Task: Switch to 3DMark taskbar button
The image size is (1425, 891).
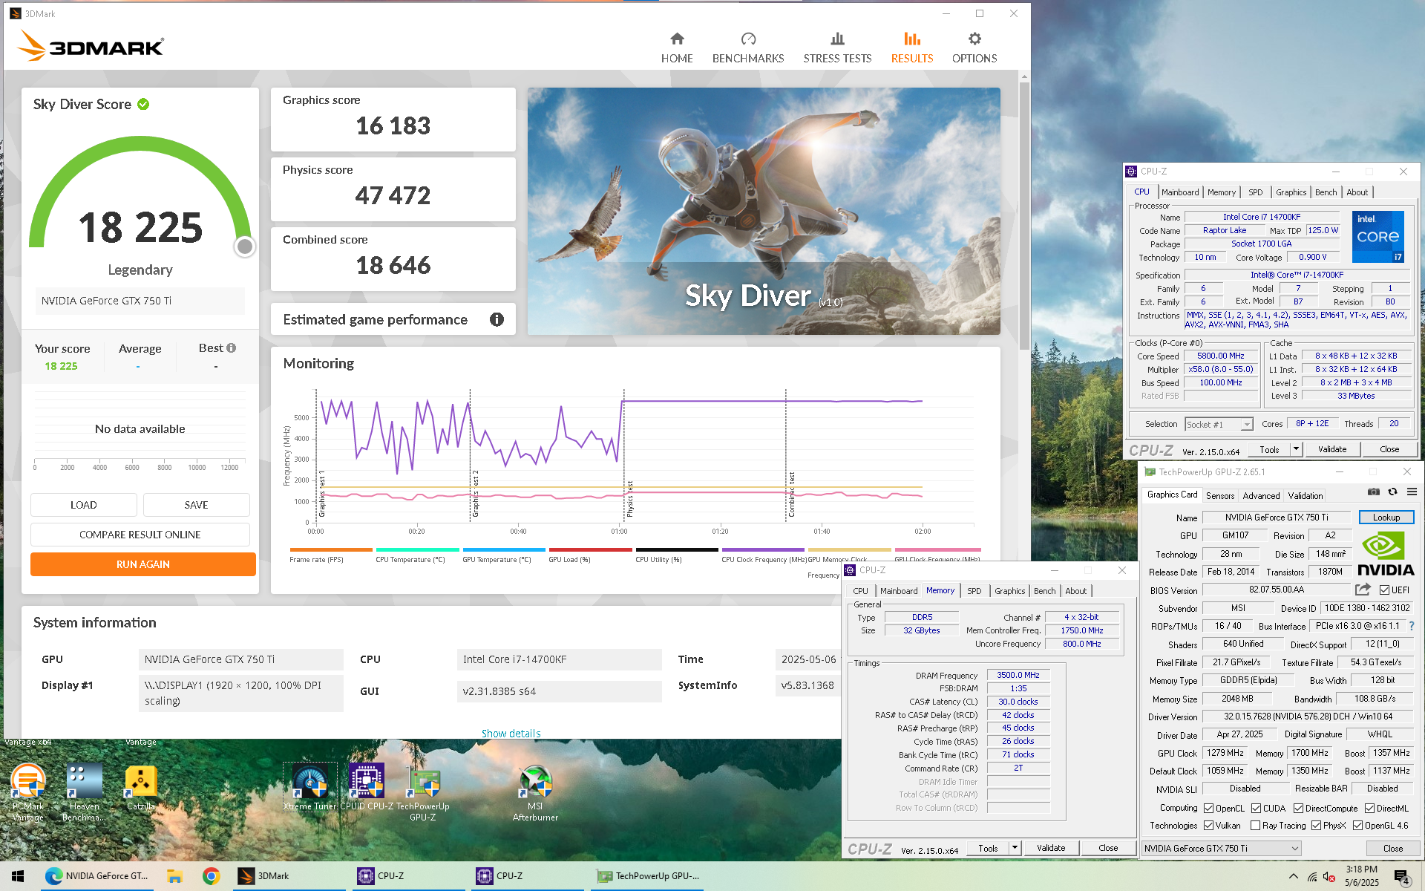Action: (x=288, y=876)
